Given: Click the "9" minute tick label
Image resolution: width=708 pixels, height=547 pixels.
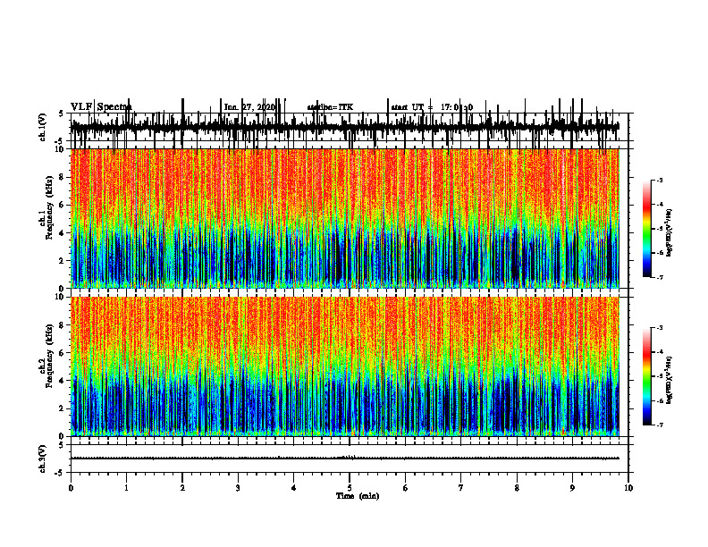Looking at the screenshot, I should (572, 488).
